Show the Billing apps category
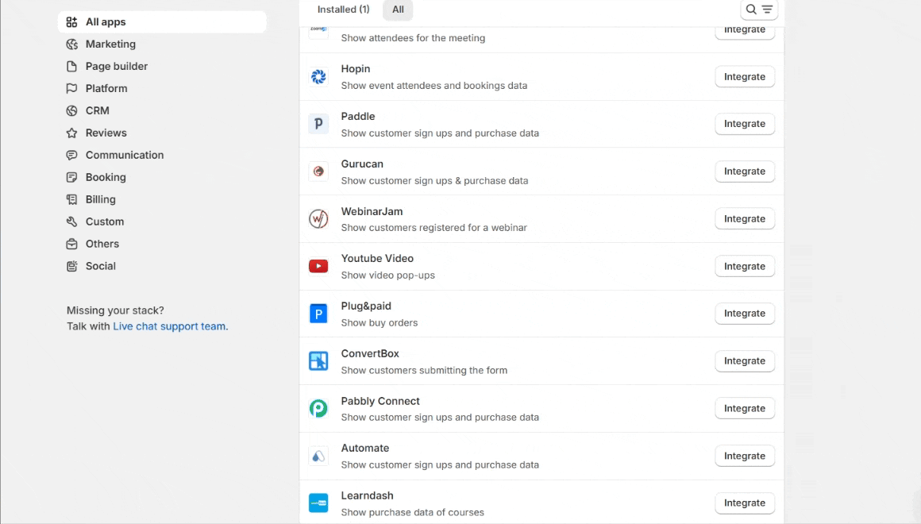921x524 pixels. tap(101, 200)
